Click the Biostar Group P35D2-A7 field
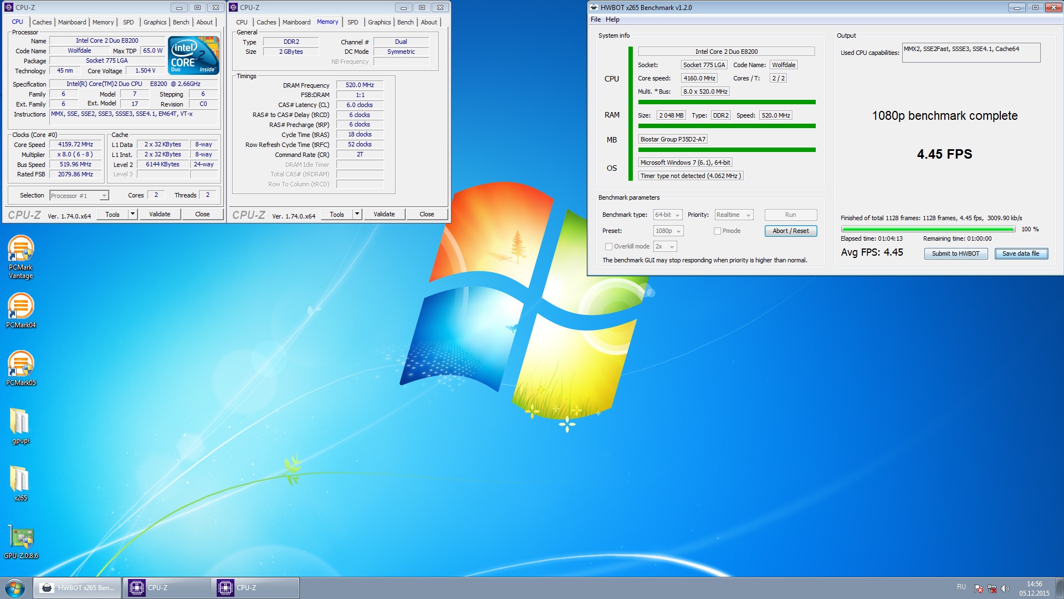1064x599 pixels. 673,139
